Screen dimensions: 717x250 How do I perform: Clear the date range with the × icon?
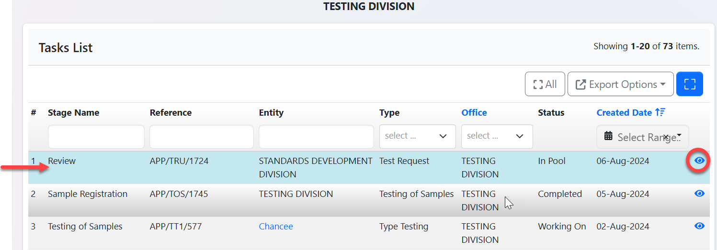[x=665, y=137]
